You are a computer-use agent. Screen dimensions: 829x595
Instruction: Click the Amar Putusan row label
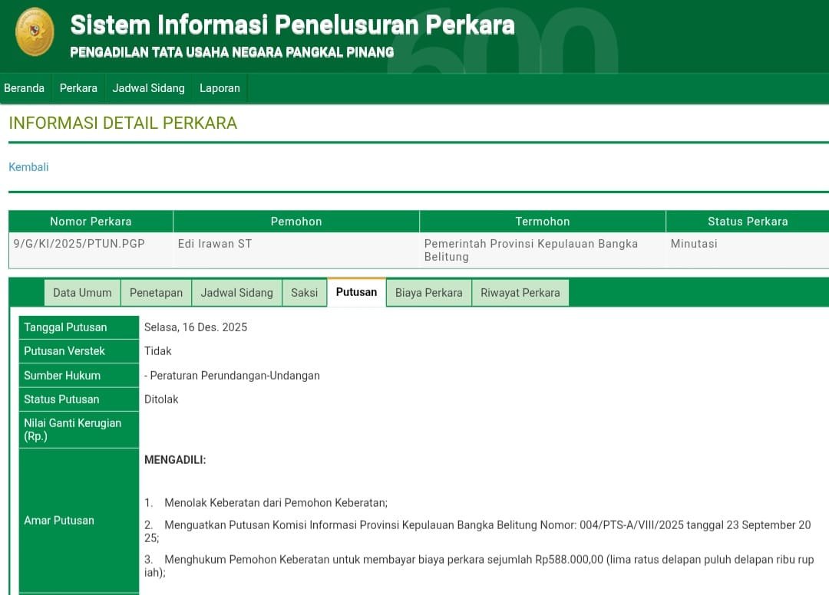coord(58,520)
